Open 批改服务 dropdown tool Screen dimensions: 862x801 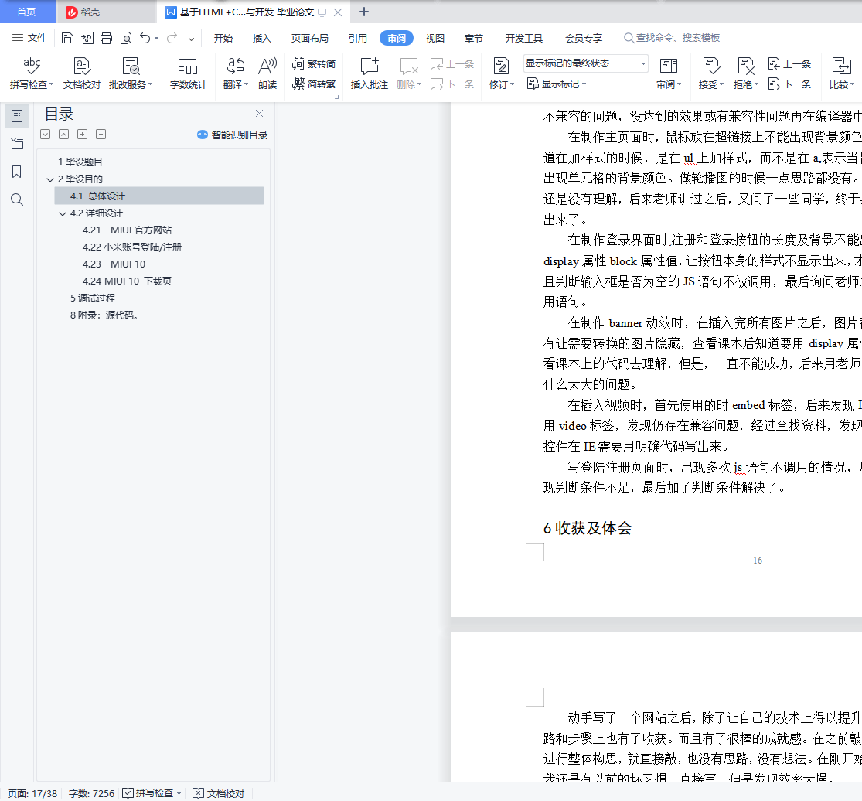pyautogui.click(x=131, y=73)
